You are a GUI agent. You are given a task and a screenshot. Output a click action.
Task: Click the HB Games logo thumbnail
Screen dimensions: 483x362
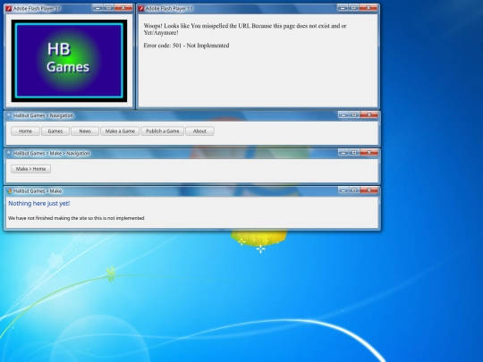69,61
